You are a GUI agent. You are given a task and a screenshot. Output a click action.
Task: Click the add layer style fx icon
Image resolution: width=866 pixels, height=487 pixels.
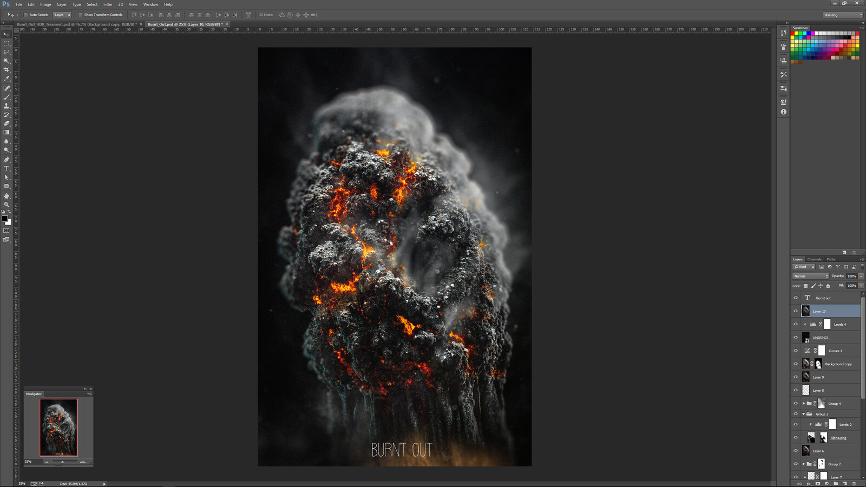[809, 484]
